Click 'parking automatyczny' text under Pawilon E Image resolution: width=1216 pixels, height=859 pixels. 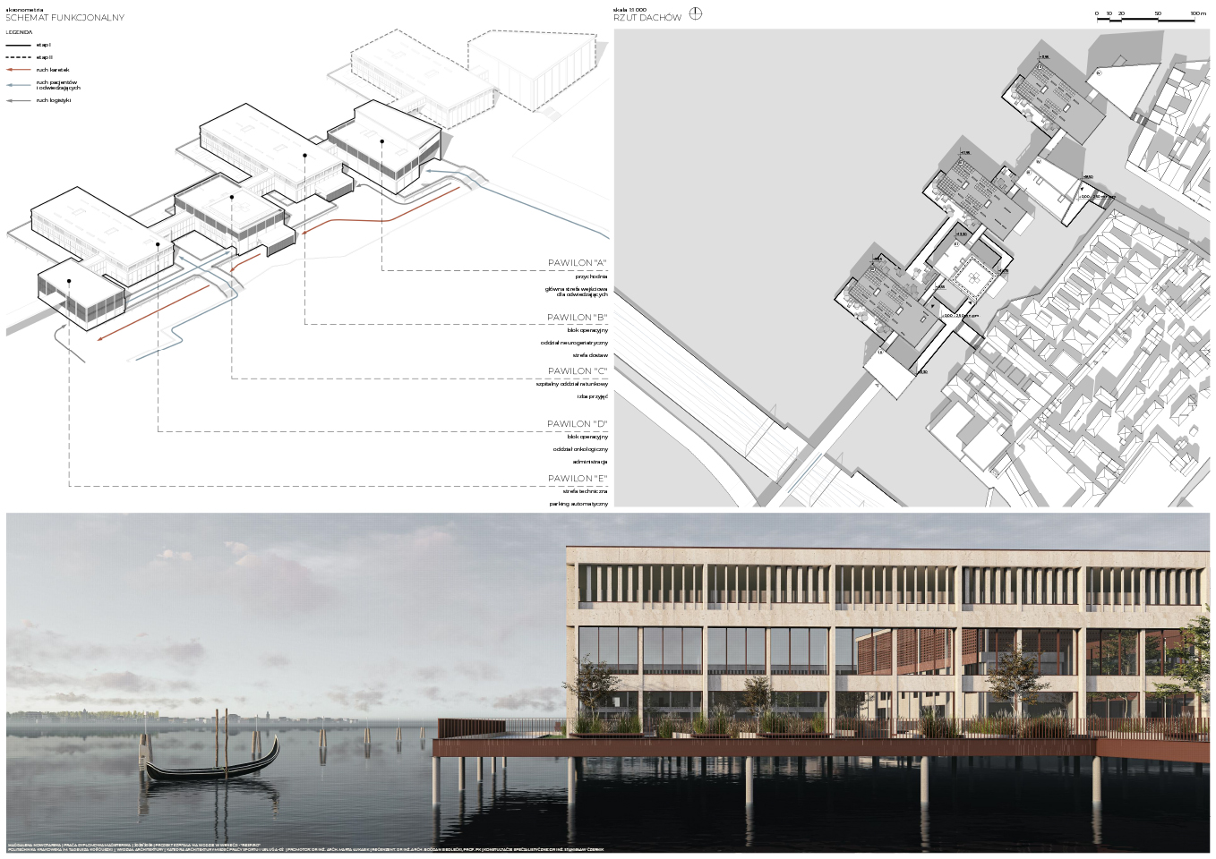tap(578, 504)
